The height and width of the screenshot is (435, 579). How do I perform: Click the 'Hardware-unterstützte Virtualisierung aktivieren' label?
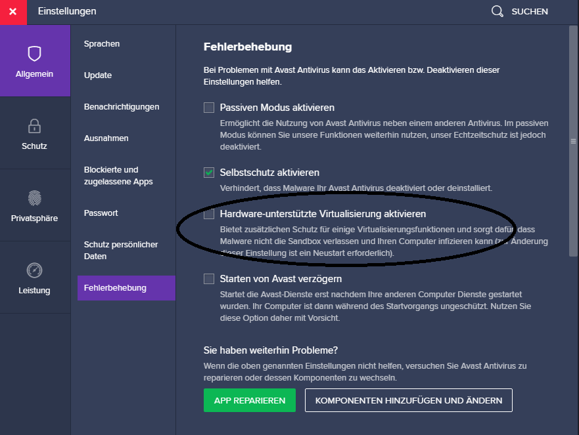coord(323,214)
